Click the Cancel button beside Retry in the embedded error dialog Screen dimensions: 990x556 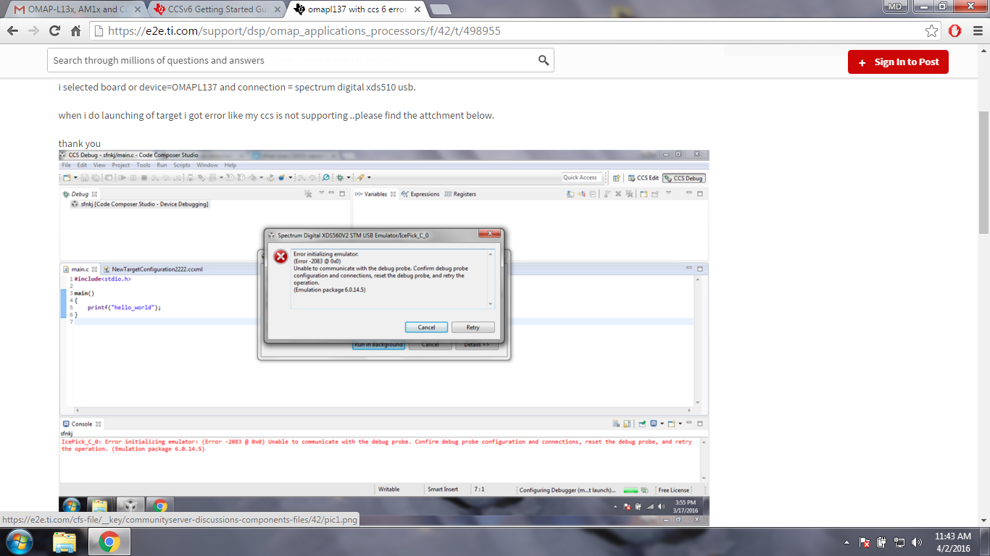pyautogui.click(x=426, y=327)
